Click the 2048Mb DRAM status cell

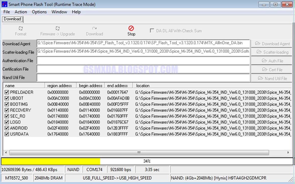tap(48, 178)
